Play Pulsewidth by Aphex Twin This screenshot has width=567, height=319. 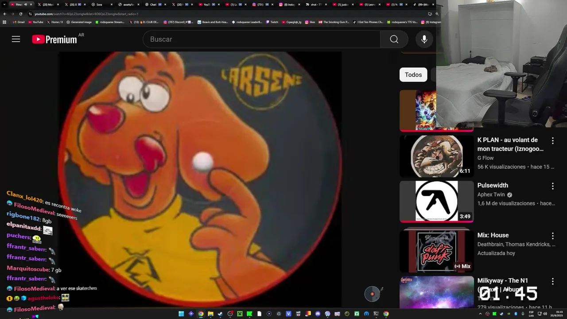(x=493, y=185)
